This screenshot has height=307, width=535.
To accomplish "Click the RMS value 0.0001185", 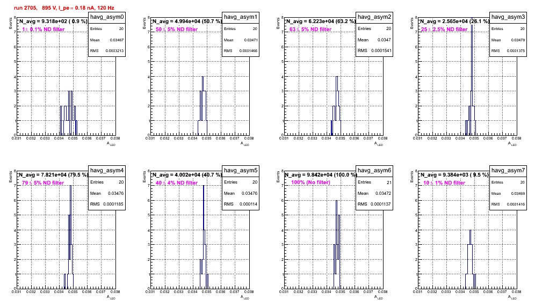I will coord(113,204).
